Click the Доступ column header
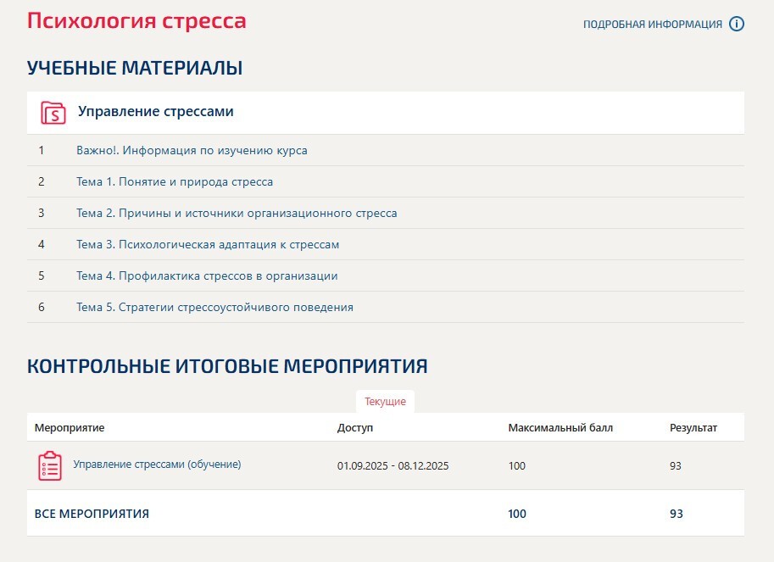774x562 pixels. [x=354, y=428]
